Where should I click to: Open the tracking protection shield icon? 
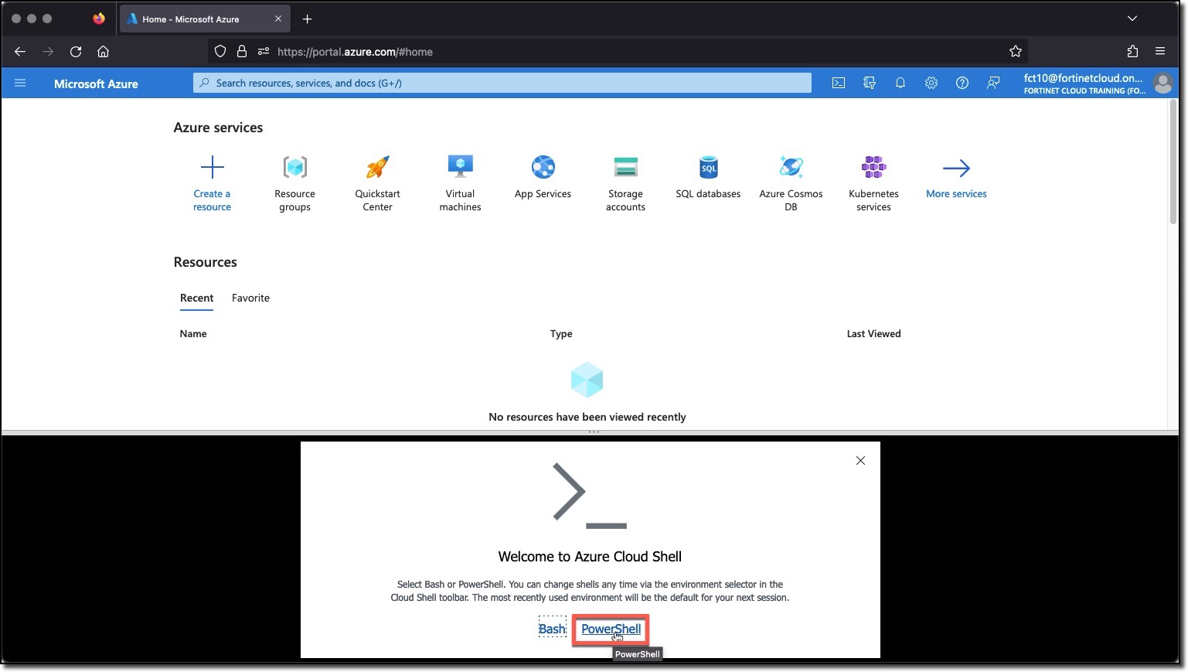click(220, 52)
